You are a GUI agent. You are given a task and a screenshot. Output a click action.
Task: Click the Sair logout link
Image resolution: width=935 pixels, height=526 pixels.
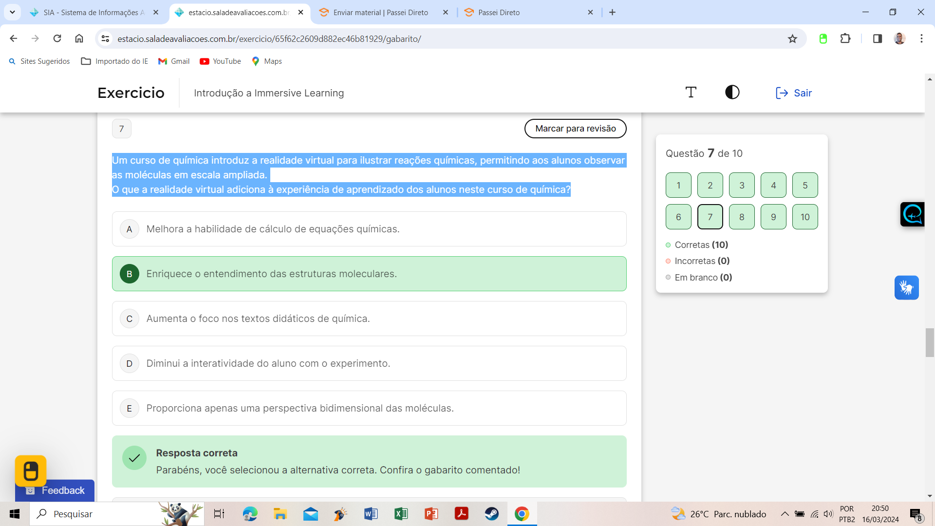tap(793, 93)
